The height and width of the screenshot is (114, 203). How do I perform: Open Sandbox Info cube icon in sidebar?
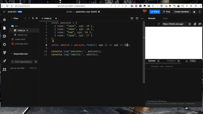click(x=4, y=20)
